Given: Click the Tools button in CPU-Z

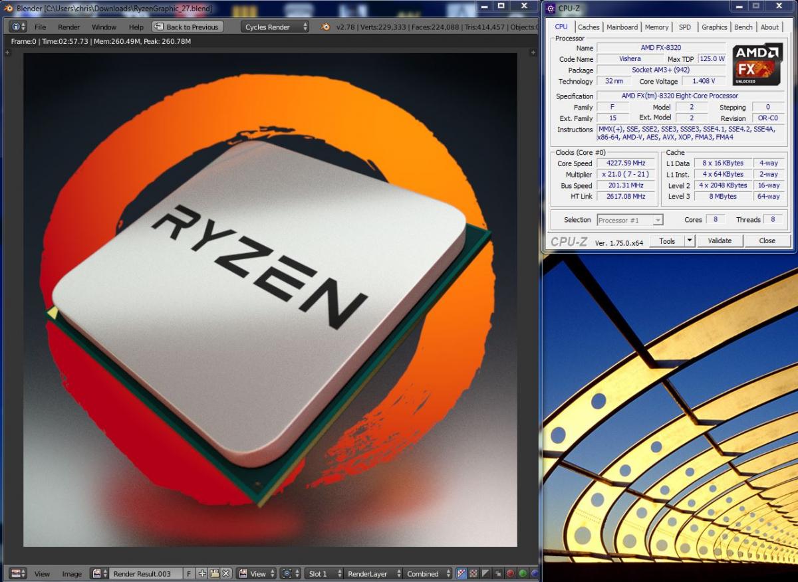Looking at the screenshot, I should click(667, 241).
